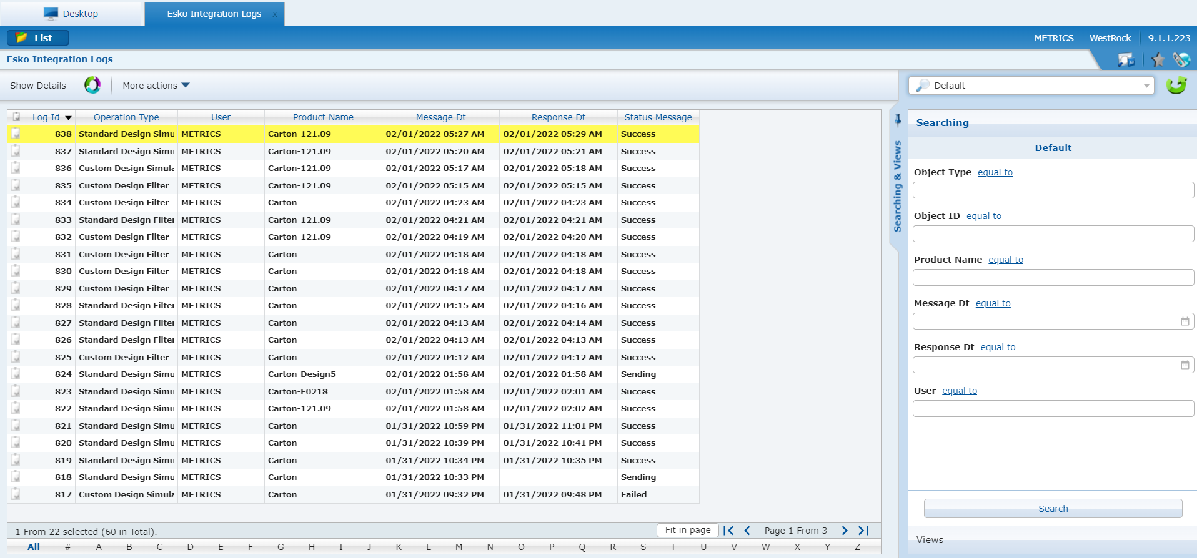The width and height of the screenshot is (1197, 558).
Task: Click the folder icon in List button
Action: pos(22,37)
